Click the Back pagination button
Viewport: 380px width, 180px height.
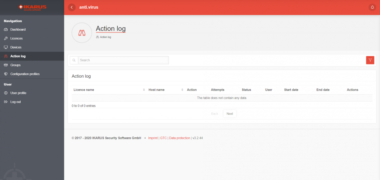coord(214,114)
